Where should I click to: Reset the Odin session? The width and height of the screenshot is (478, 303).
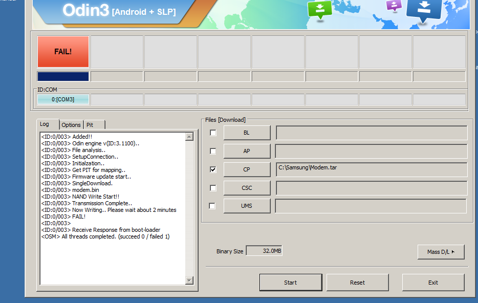point(358,283)
